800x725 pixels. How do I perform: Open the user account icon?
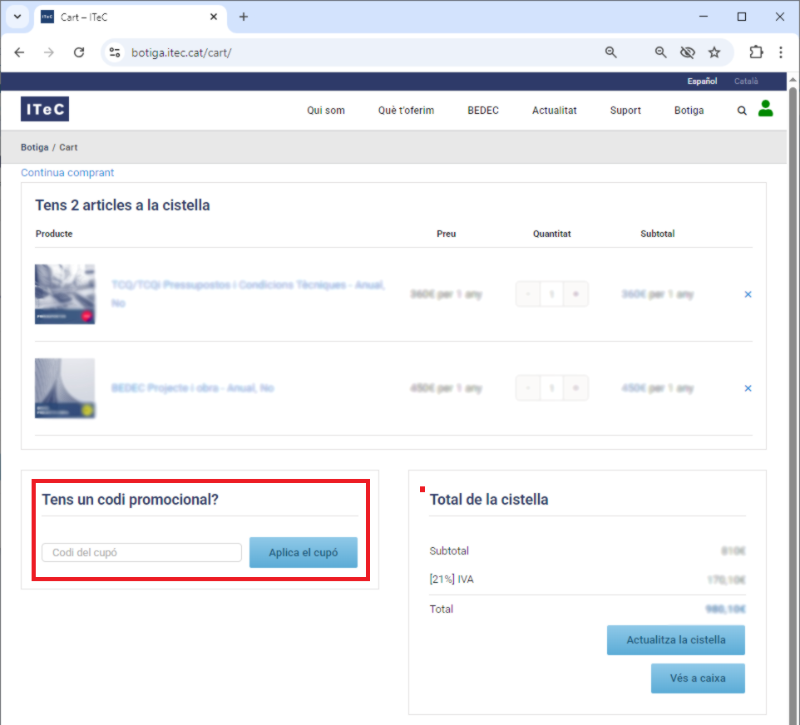tap(765, 109)
